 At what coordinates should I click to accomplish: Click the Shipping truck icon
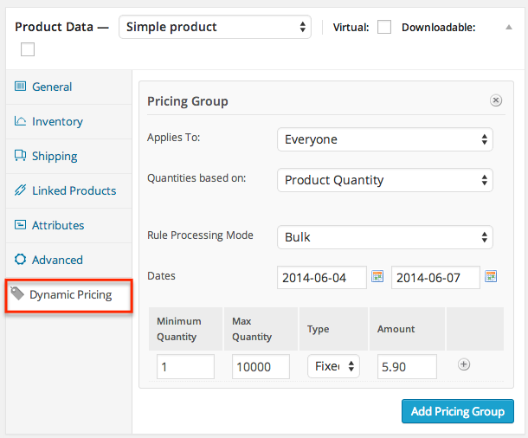click(x=21, y=156)
